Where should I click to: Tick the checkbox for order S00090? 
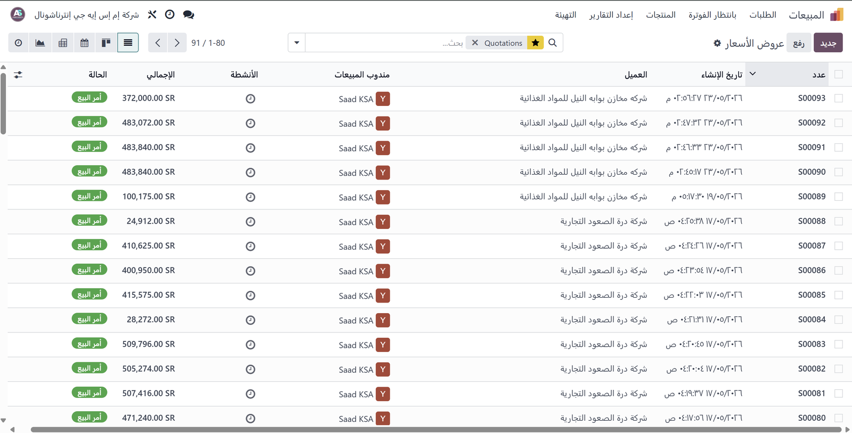(839, 172)
